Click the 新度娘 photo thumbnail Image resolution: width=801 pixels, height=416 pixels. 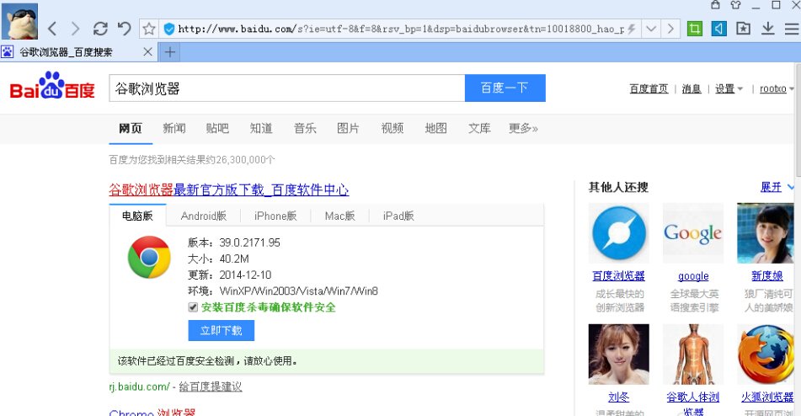[x=766, y=233]
